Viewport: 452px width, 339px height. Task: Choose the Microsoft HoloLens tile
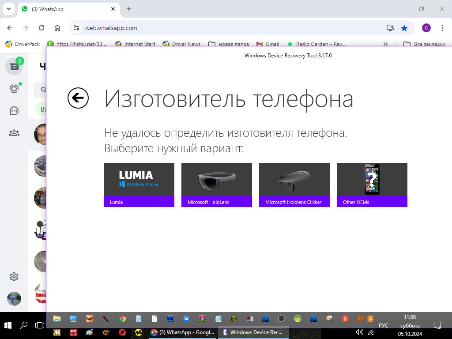point(216,185)
